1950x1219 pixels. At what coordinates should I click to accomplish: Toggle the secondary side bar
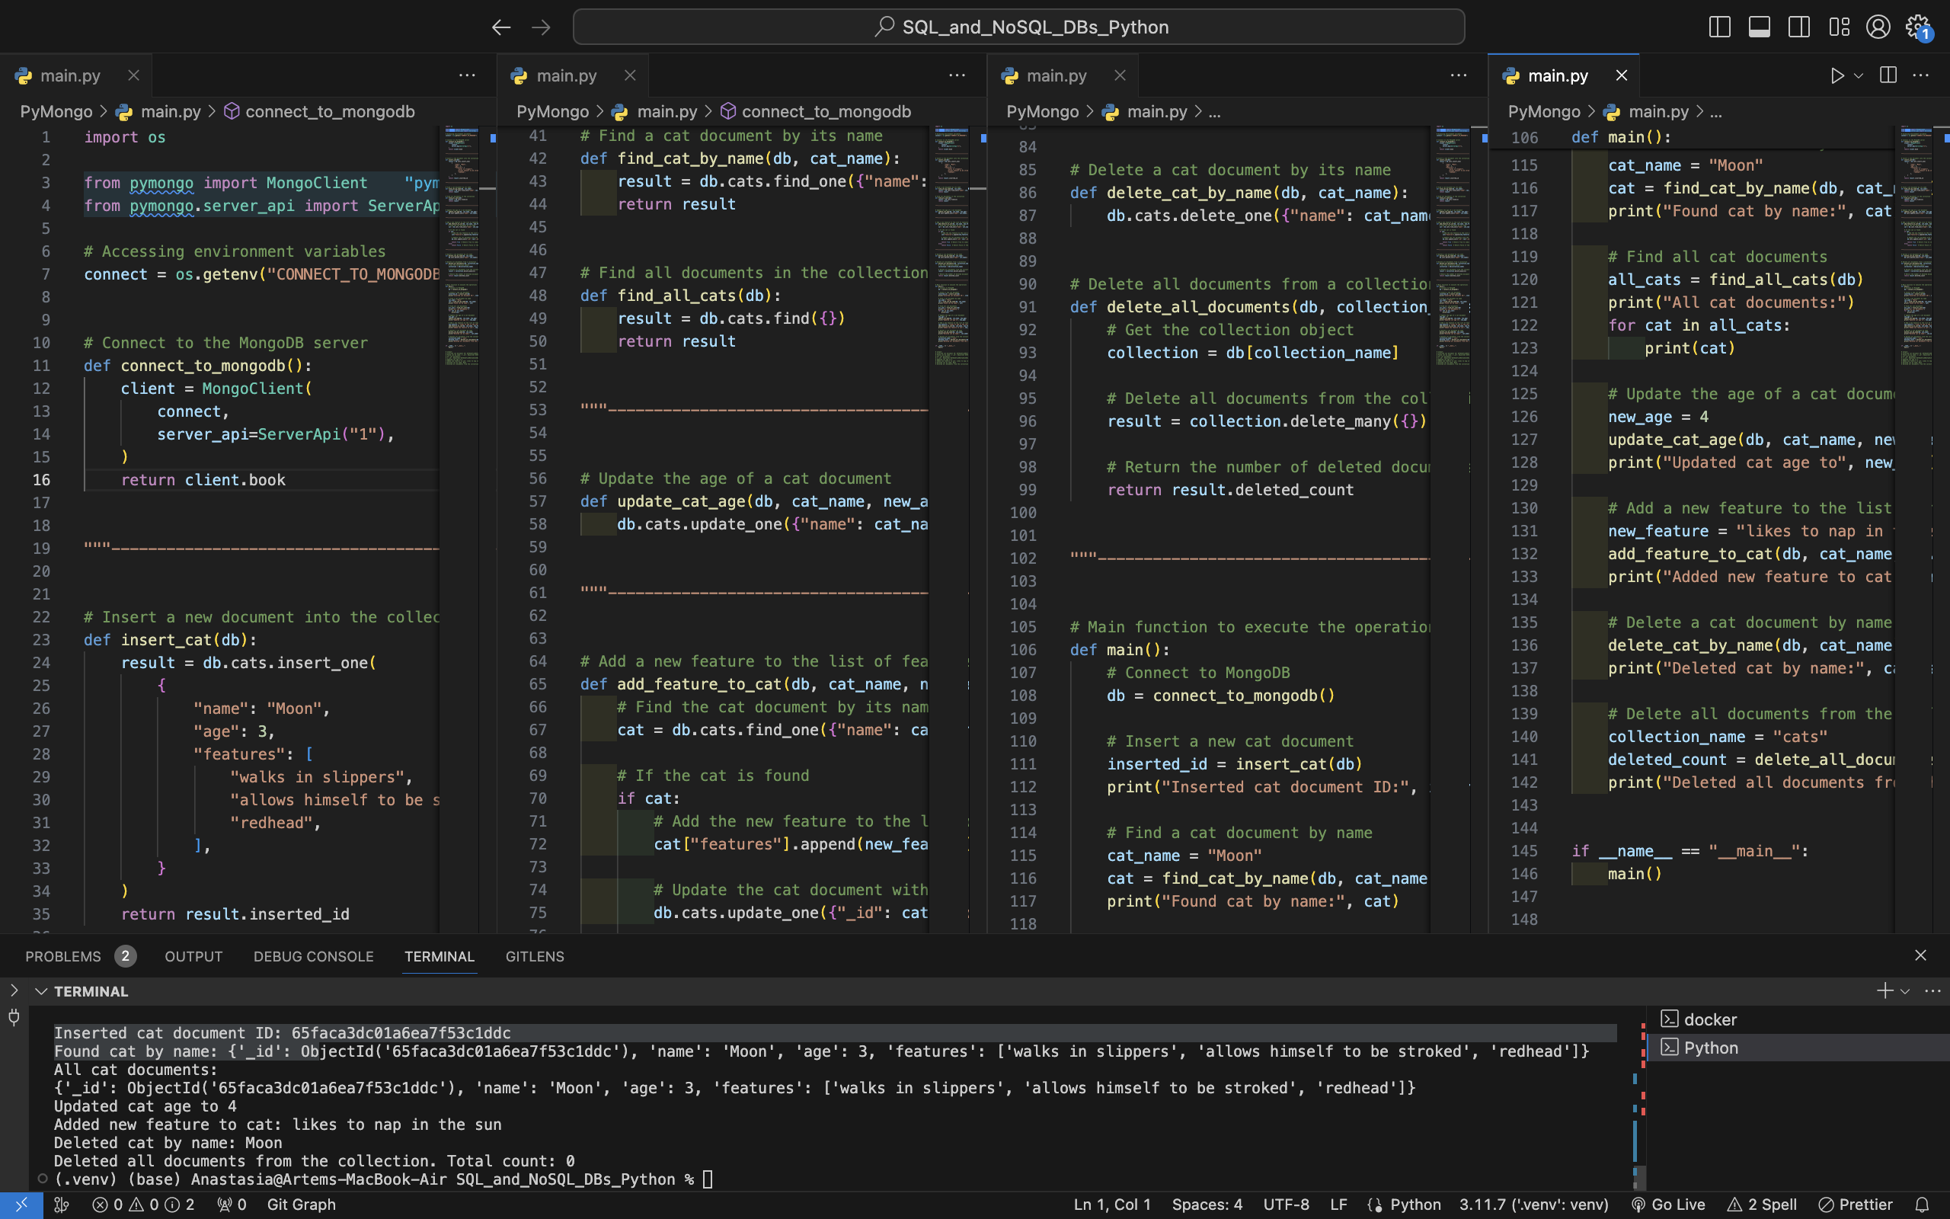click(1798, 27)
